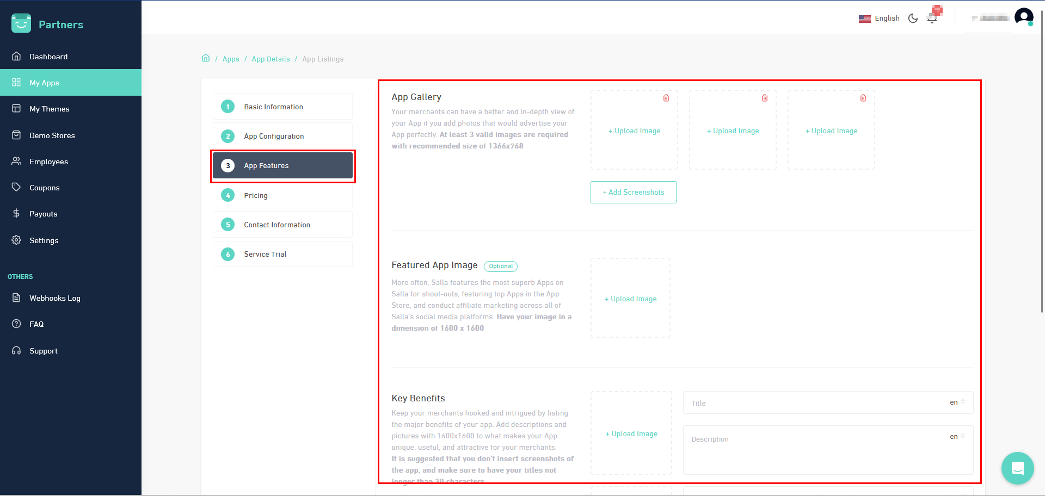The height and width of the screenshot is (496, 1045).
Task: Switch to the Pricing step
Action: tap(256, 195)
